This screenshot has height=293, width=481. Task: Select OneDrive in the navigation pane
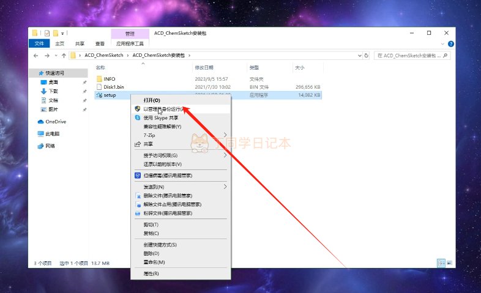[56, 122]
